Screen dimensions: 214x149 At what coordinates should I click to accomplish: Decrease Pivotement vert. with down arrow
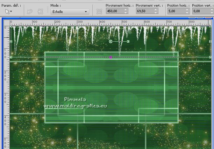156,13
